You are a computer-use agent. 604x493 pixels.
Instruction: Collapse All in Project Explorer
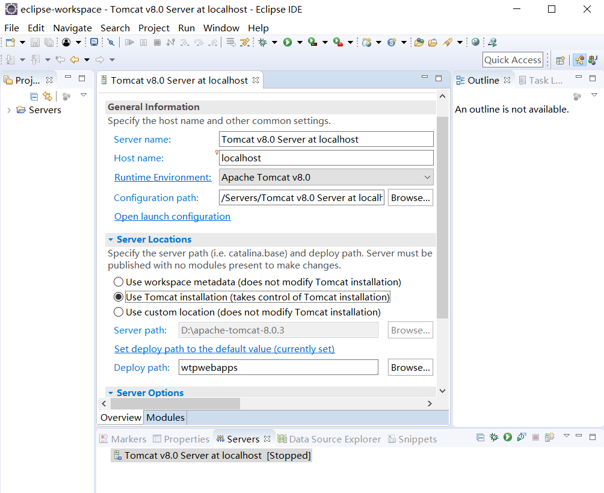click(x=34, y=96)
